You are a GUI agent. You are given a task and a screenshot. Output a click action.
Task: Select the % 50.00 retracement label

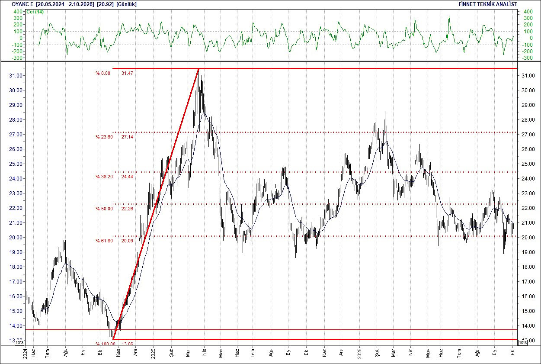(104, 209)
